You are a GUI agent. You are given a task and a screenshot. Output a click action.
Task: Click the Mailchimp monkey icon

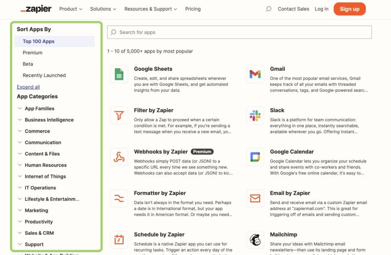click(x=255, y=240)
